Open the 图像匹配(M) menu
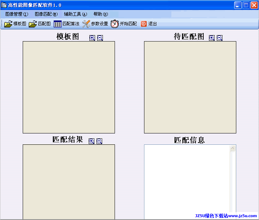 pos(46,14)
